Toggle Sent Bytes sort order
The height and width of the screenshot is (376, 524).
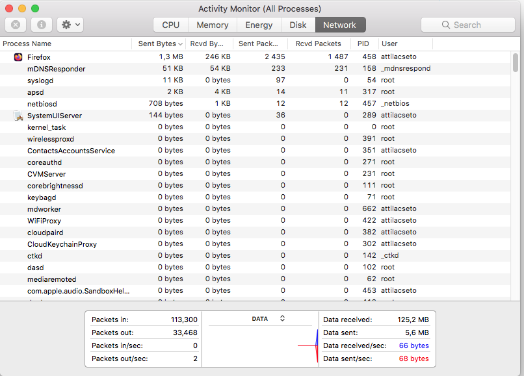(159, 44)
